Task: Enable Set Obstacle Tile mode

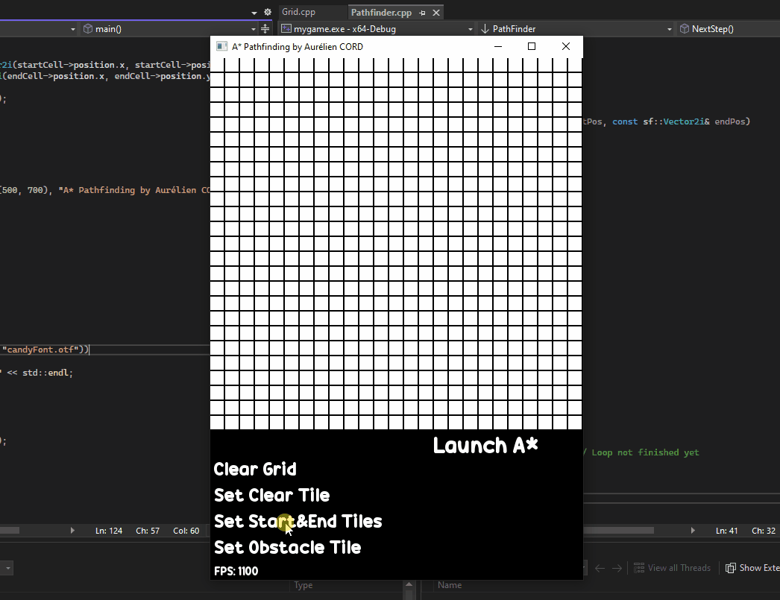Action: tap(287, 548)
